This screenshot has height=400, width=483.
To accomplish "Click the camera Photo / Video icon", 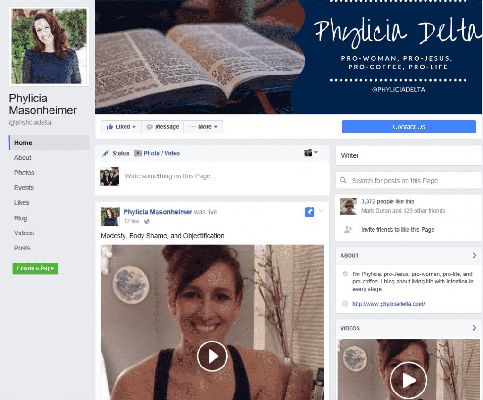I will pos(138,153).
